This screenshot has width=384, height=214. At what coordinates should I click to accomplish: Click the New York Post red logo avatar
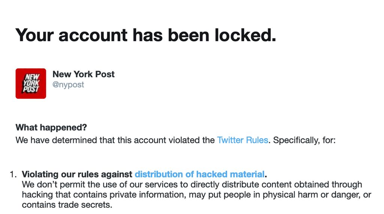coord(31,83)
